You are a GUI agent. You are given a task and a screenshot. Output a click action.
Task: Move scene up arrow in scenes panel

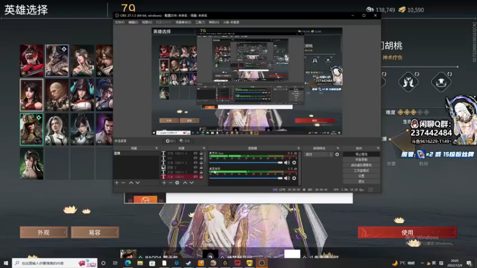(x=131, y=183)
